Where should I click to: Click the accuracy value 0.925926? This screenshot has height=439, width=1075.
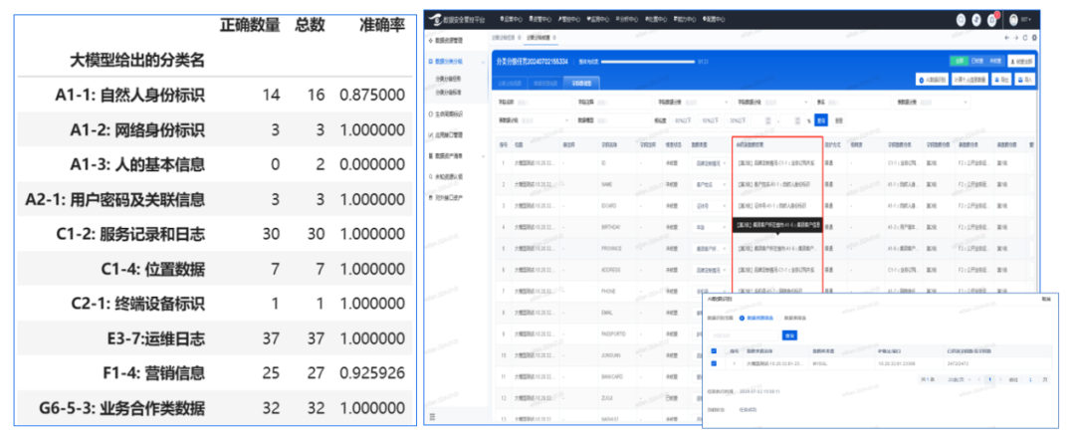pyautogui.click(x=372, y=374)
